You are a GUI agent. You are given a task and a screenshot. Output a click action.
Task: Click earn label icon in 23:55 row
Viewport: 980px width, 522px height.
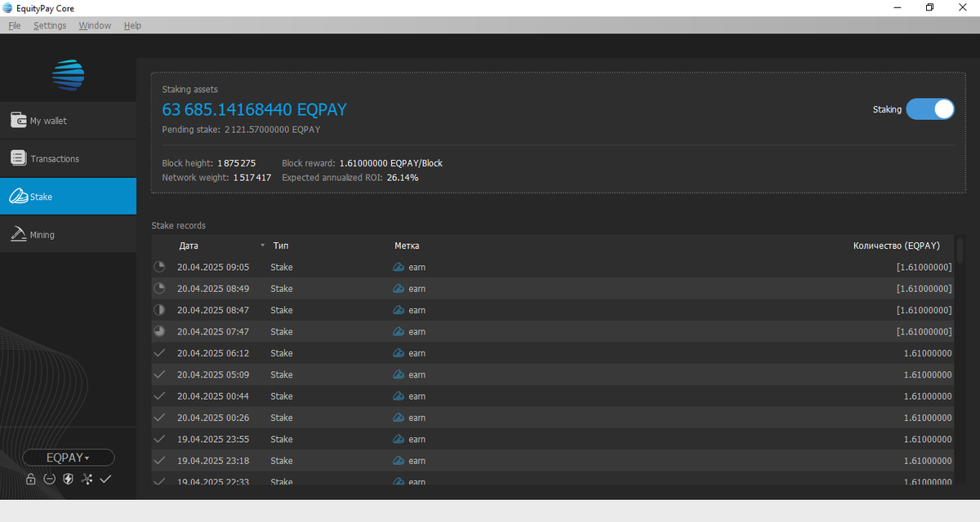coord(399,439)
